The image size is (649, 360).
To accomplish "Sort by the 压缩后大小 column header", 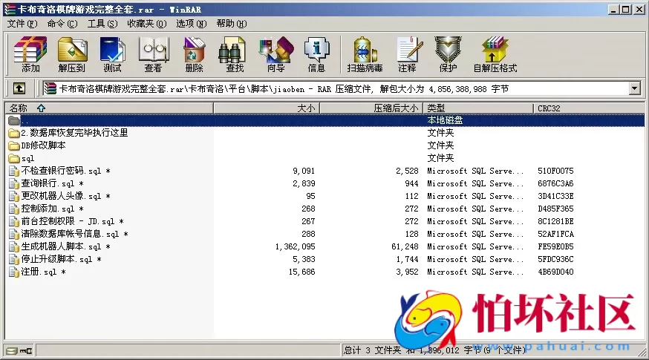I will pyautogui.click(x=371, y=108).
